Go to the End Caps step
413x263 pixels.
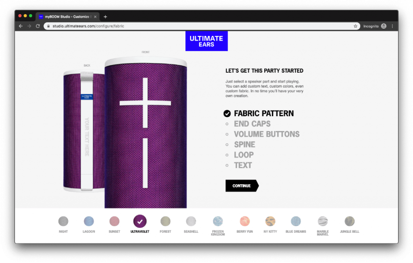click(252, 124)
